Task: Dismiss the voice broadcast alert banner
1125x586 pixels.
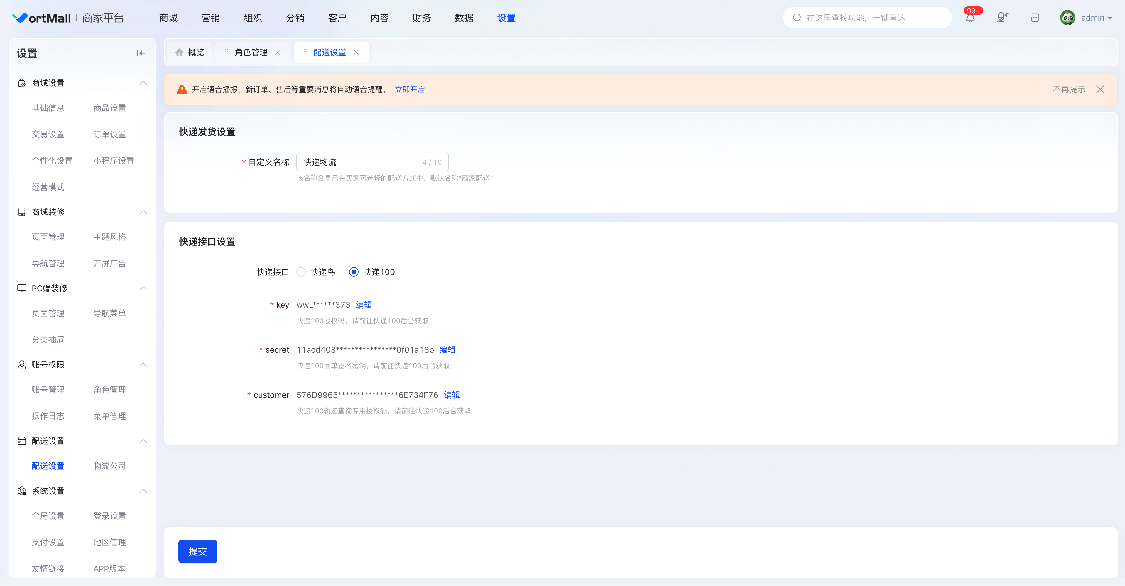Action: (1100, 90)
